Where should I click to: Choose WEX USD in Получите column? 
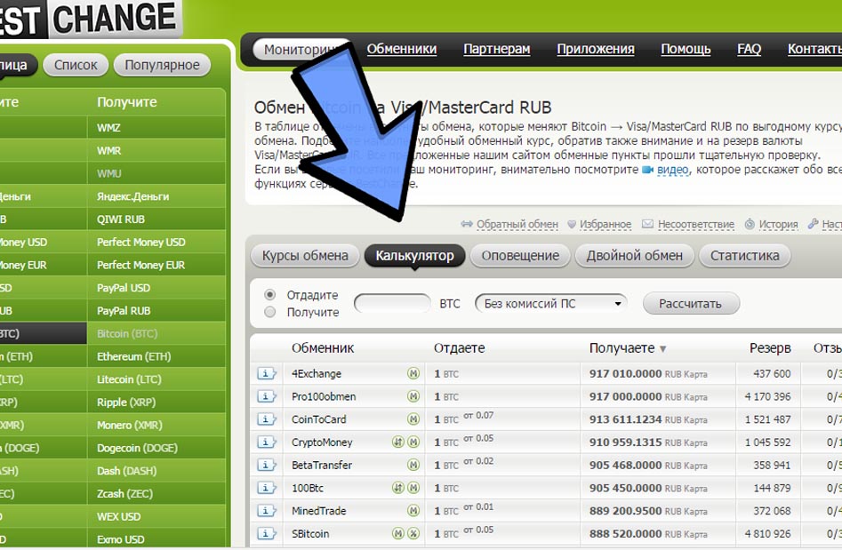[156, 517]
